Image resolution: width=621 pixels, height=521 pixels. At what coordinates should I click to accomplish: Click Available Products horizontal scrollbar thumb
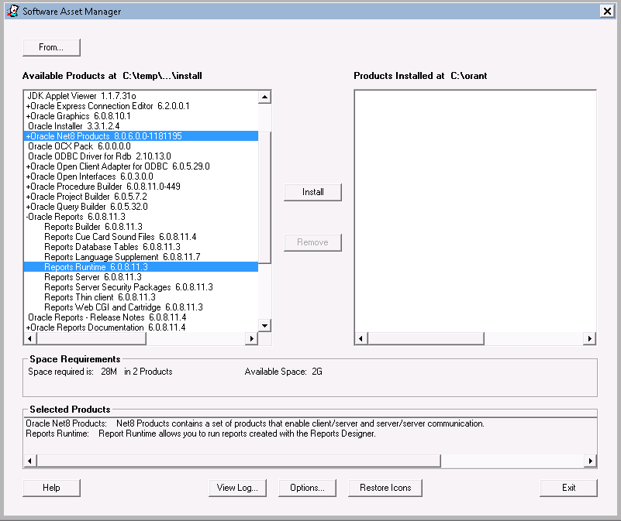[x=91, y=338]
